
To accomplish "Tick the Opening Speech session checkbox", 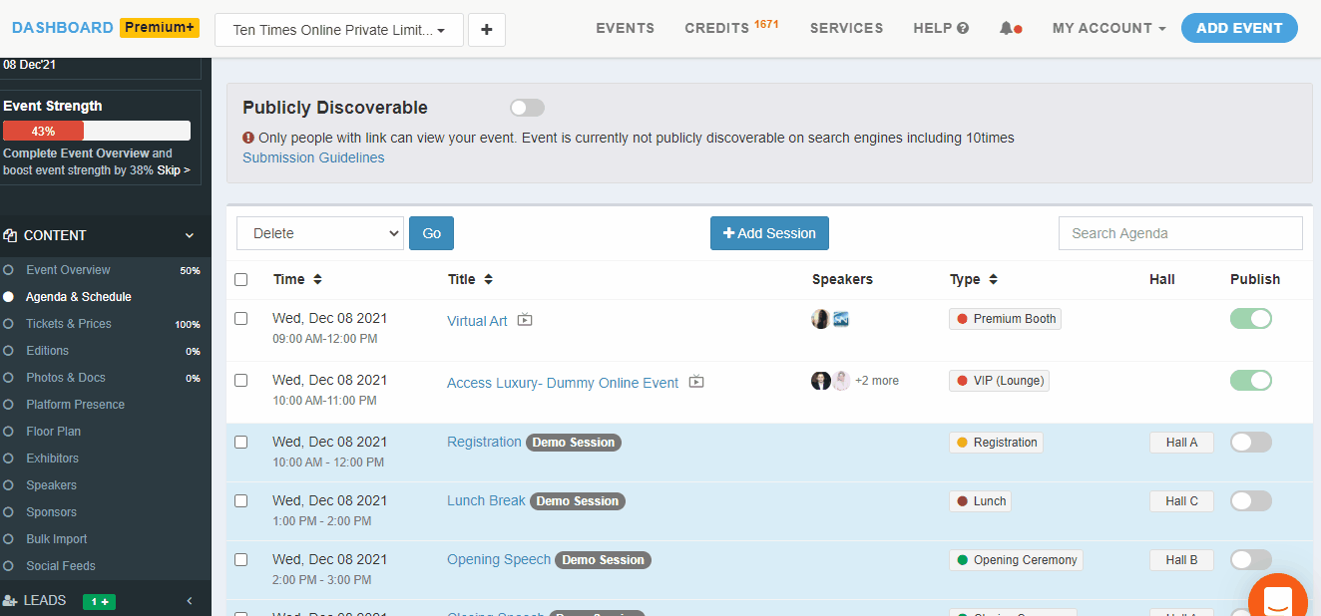I will 240,560.
